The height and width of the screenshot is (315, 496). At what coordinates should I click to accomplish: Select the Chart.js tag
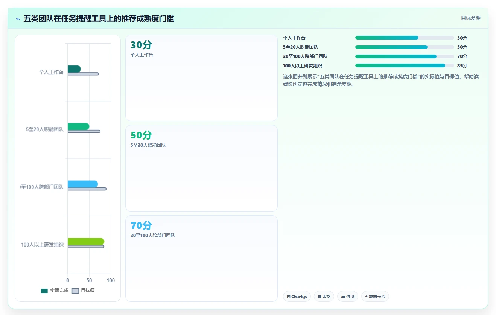(297, 297)
